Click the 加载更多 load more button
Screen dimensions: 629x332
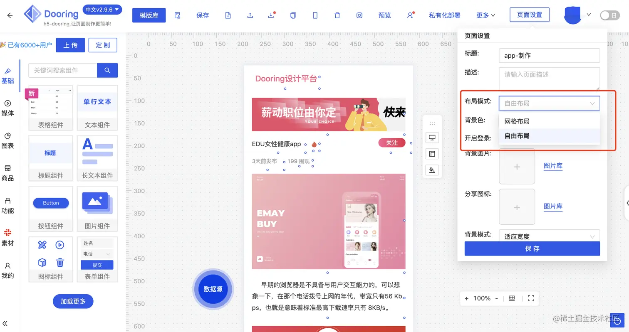(73, 301)
